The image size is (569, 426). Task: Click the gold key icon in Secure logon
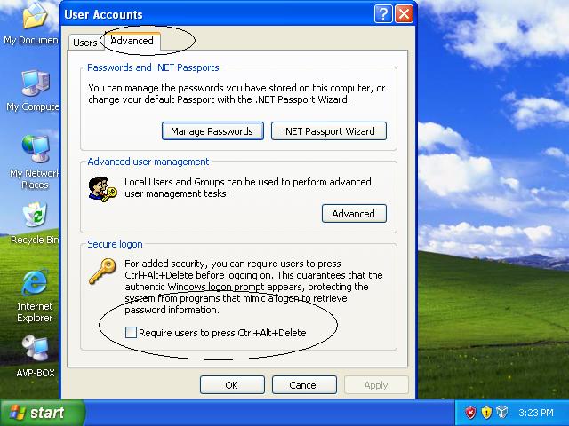[x=103, y=272]
